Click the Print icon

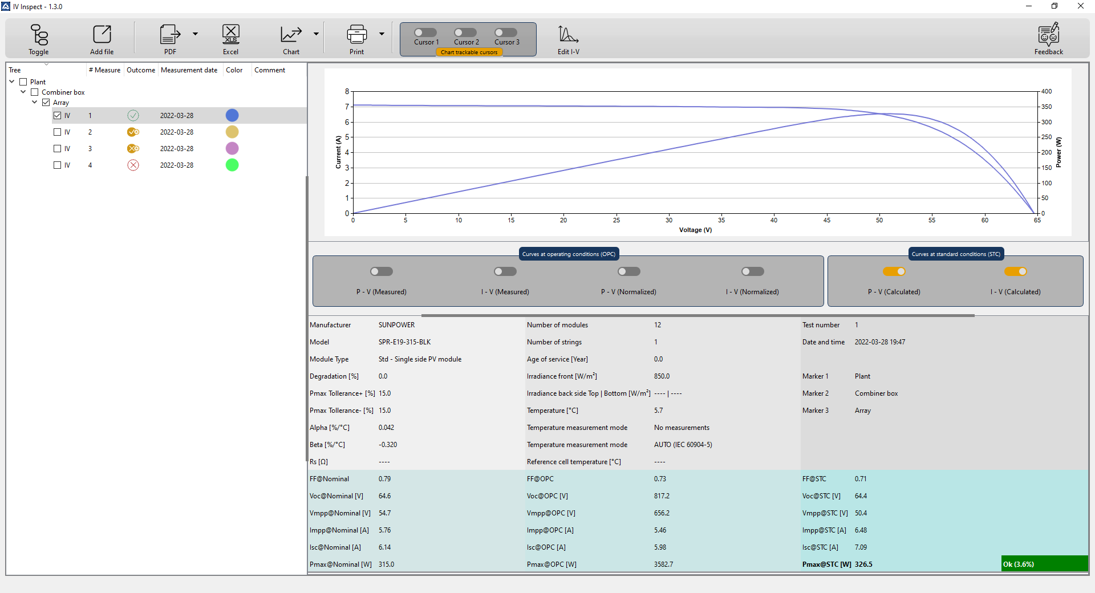[356, 35]
